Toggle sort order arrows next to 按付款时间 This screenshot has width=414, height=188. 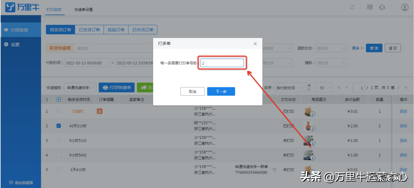(x=309, y=88)
